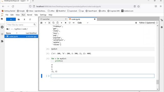
Task: Refresh the file list
Action: tap(30, 19)
